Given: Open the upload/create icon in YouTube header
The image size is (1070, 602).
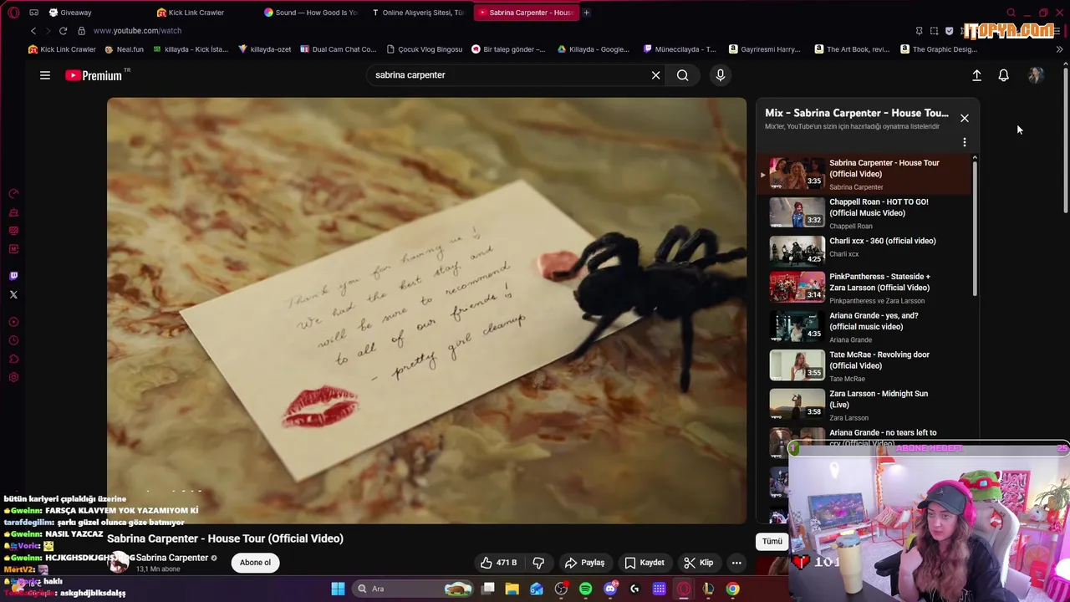Looking at the screenshot, I should pos(976,75).
